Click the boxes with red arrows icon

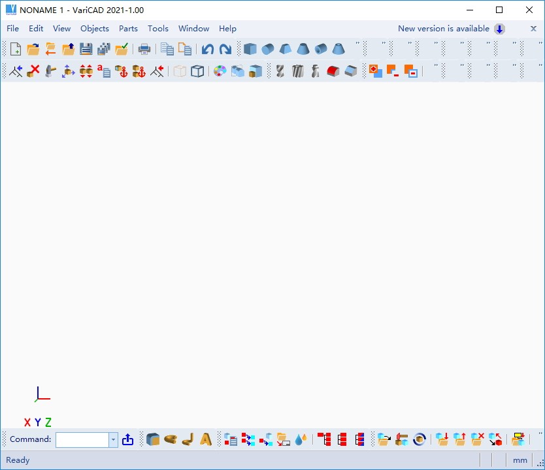click(x=86, y=71)
